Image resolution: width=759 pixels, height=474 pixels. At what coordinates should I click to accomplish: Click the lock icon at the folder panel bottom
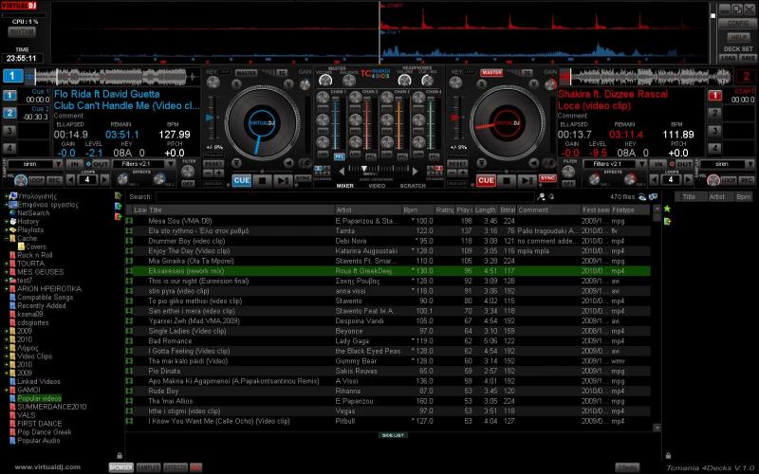(120, 455)
